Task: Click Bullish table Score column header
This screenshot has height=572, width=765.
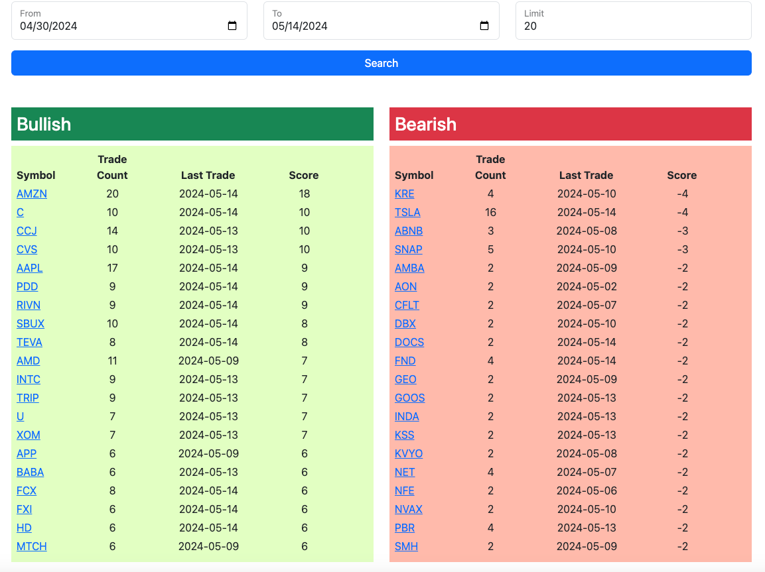Action: click(x=303, y=176)
